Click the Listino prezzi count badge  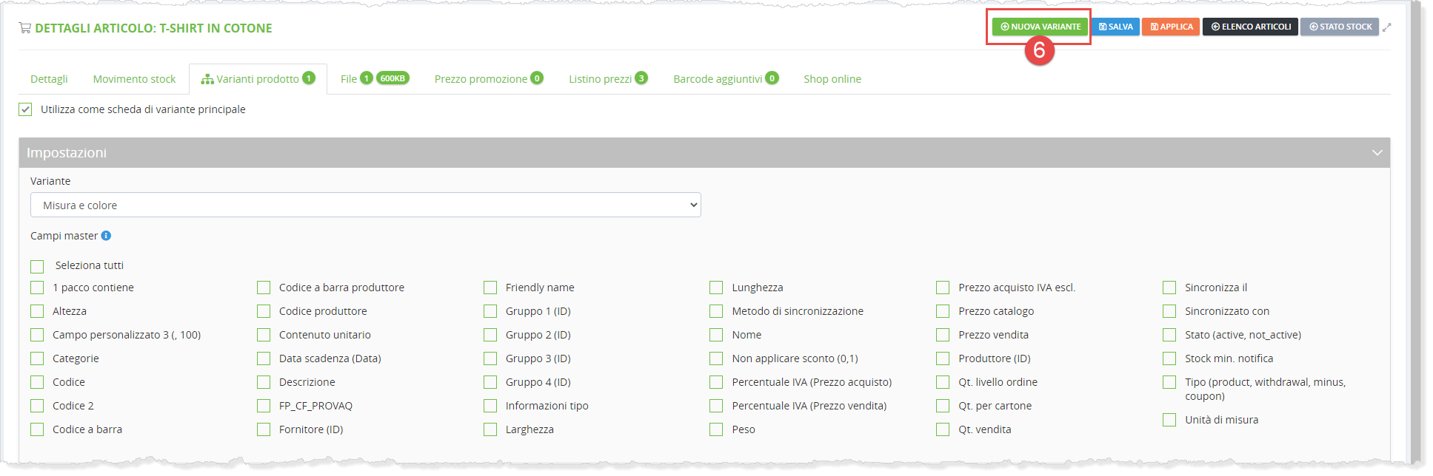641,78
